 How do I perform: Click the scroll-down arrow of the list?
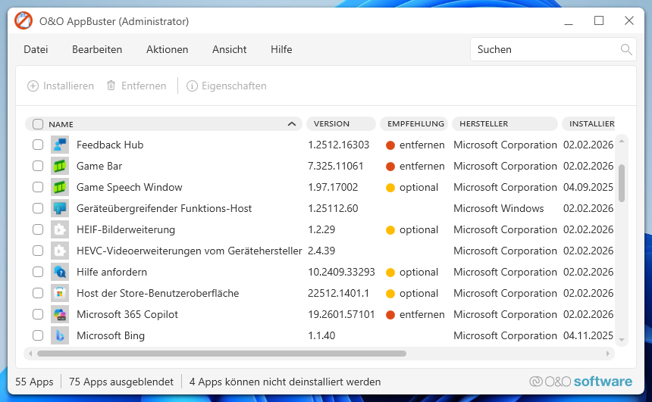pyautogui.click(x=622, y=340)
